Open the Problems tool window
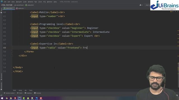The width and height of the screenshot is (179, 100). pos(28,93)
